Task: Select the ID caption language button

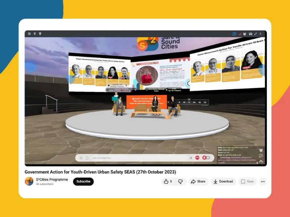Action: point(179,102)
